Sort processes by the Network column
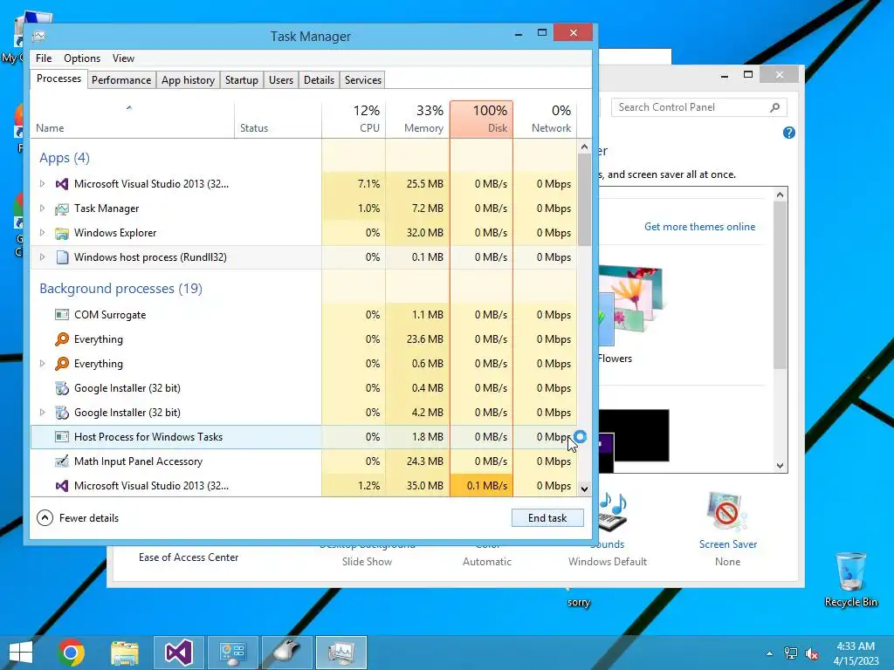Image resolution: width=894 pixels, height=670 pixels. (545, 120)
